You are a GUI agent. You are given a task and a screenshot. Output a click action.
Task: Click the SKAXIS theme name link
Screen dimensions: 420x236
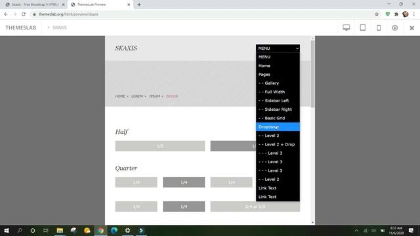tap(60, 28)
